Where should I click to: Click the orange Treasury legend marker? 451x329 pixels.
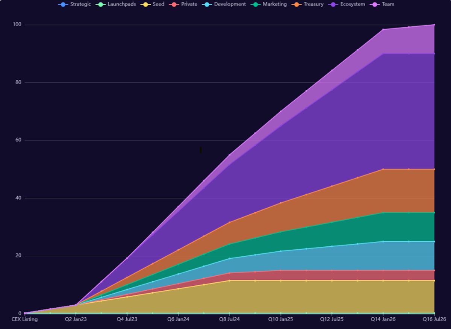point(297,5)
